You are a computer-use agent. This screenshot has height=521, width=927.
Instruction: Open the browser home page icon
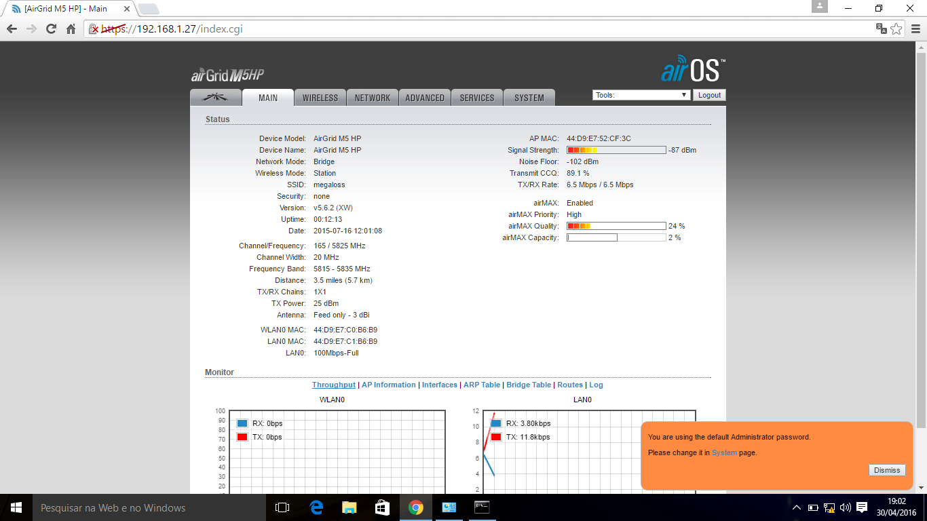point(71,29)
